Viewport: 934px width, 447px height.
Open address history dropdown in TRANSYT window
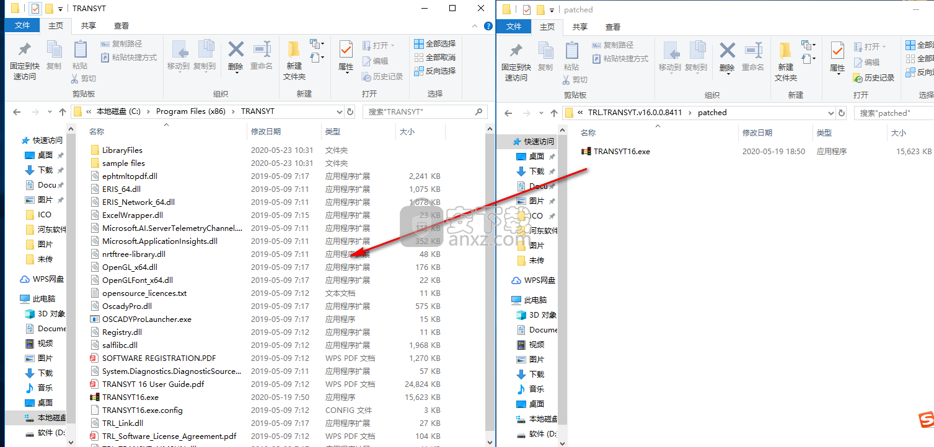pyautogui.click(x=339, y=111)
